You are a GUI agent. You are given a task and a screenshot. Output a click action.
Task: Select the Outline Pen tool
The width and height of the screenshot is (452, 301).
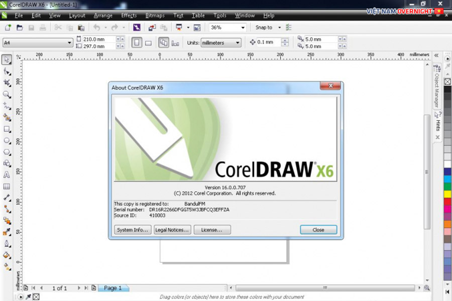(x=7, y=244)
